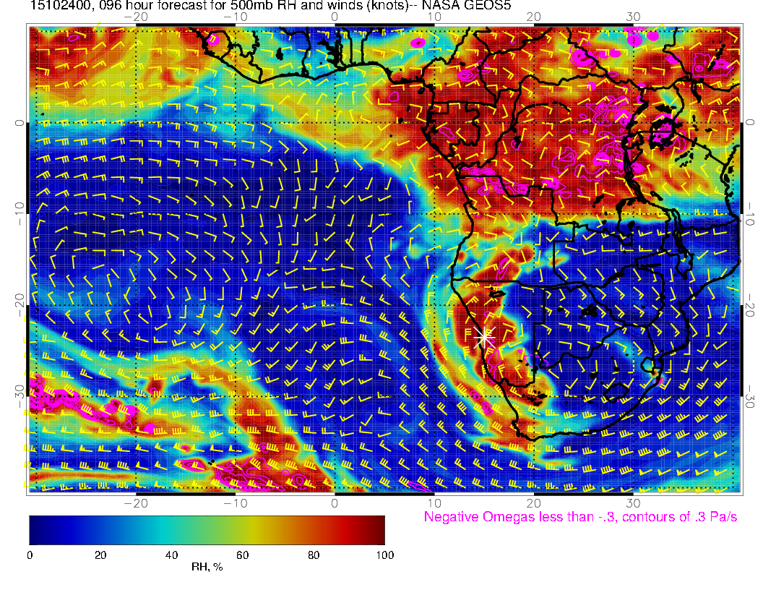Click the '40' tick label under the colorbar

[x=171, y=555]
